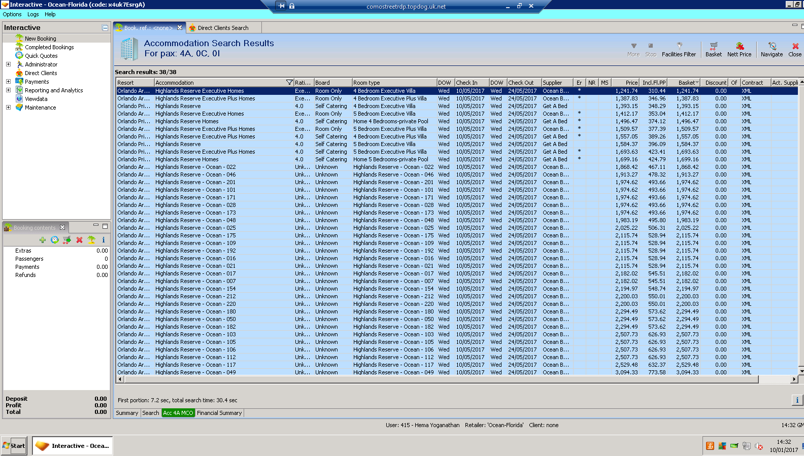Click the Maintenance stacked books icon

click(19, 107)
